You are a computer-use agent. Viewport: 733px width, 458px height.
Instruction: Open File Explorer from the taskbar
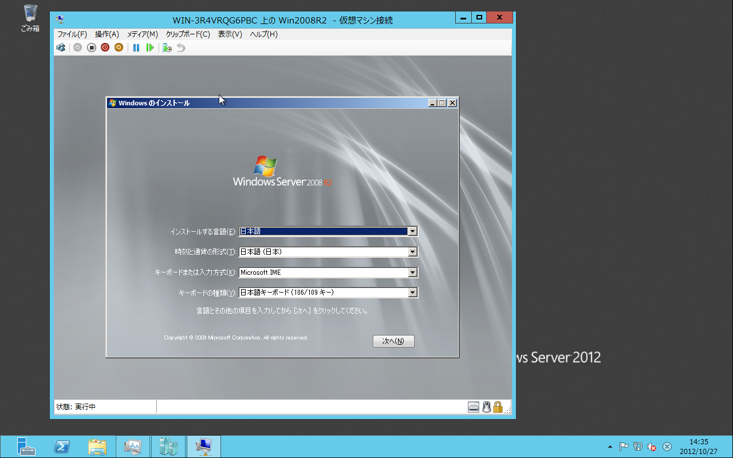click(x=97, y=447)
